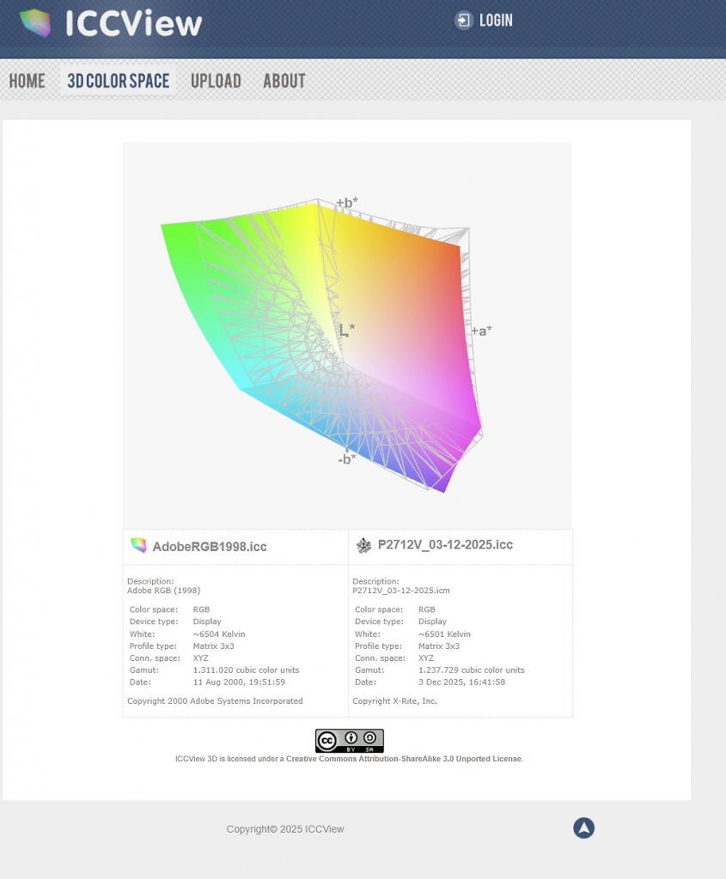The image size is (726, 879).
Task: Open the LOGIN link
Action: click(x=496, y=21)
